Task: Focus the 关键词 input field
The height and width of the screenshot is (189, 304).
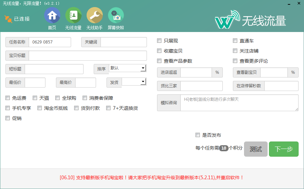Action: click(x=123, y=42)
